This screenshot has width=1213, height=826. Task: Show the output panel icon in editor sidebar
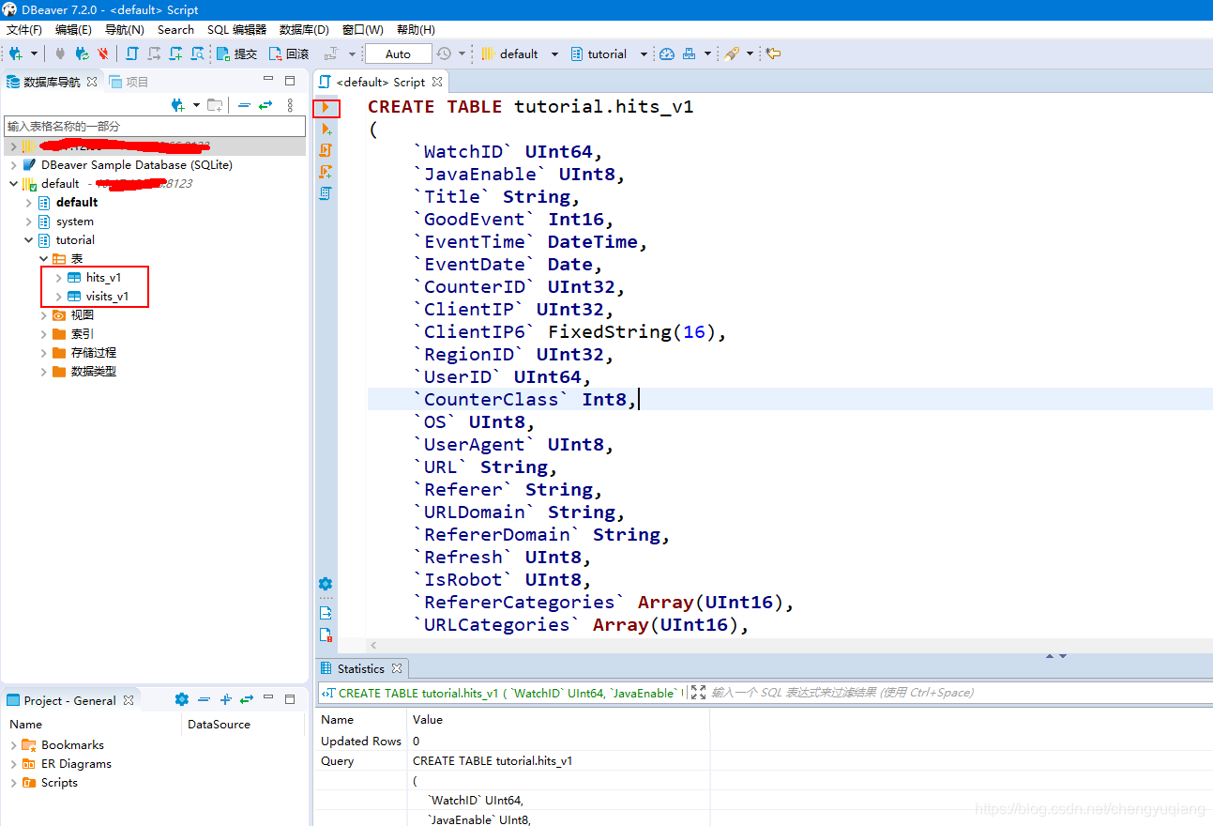pyautogui.click(x=326, y=613)
